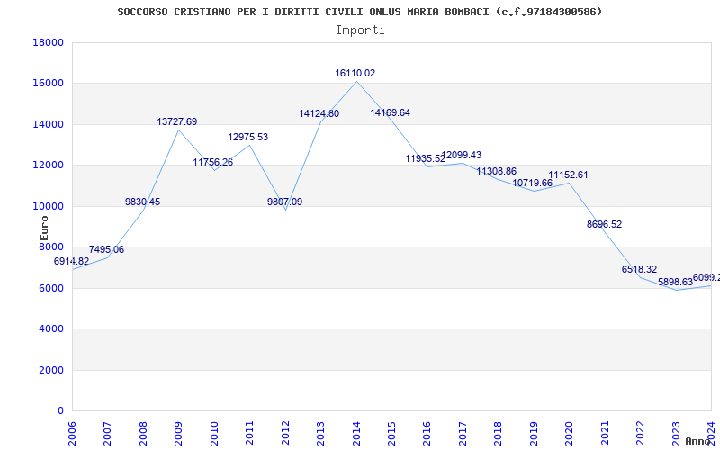The width and height of the screenshot is (720, 450).
Task: Select the x-axis year 2006
Action: click(72, 433)
